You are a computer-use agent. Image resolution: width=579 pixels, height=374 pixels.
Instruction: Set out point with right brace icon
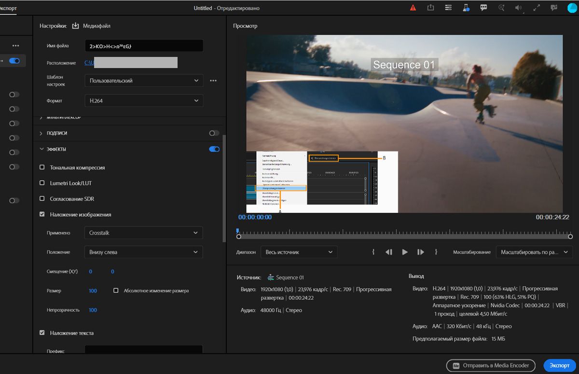point(436,252)
